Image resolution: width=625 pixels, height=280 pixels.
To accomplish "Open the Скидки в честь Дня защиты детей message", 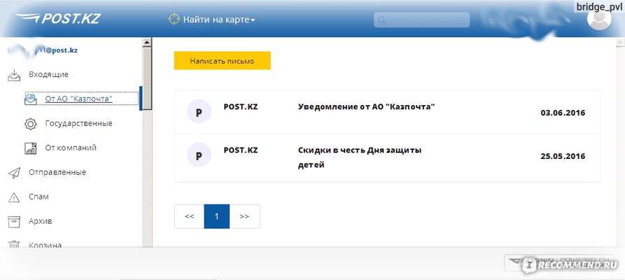I will (360, 157).
